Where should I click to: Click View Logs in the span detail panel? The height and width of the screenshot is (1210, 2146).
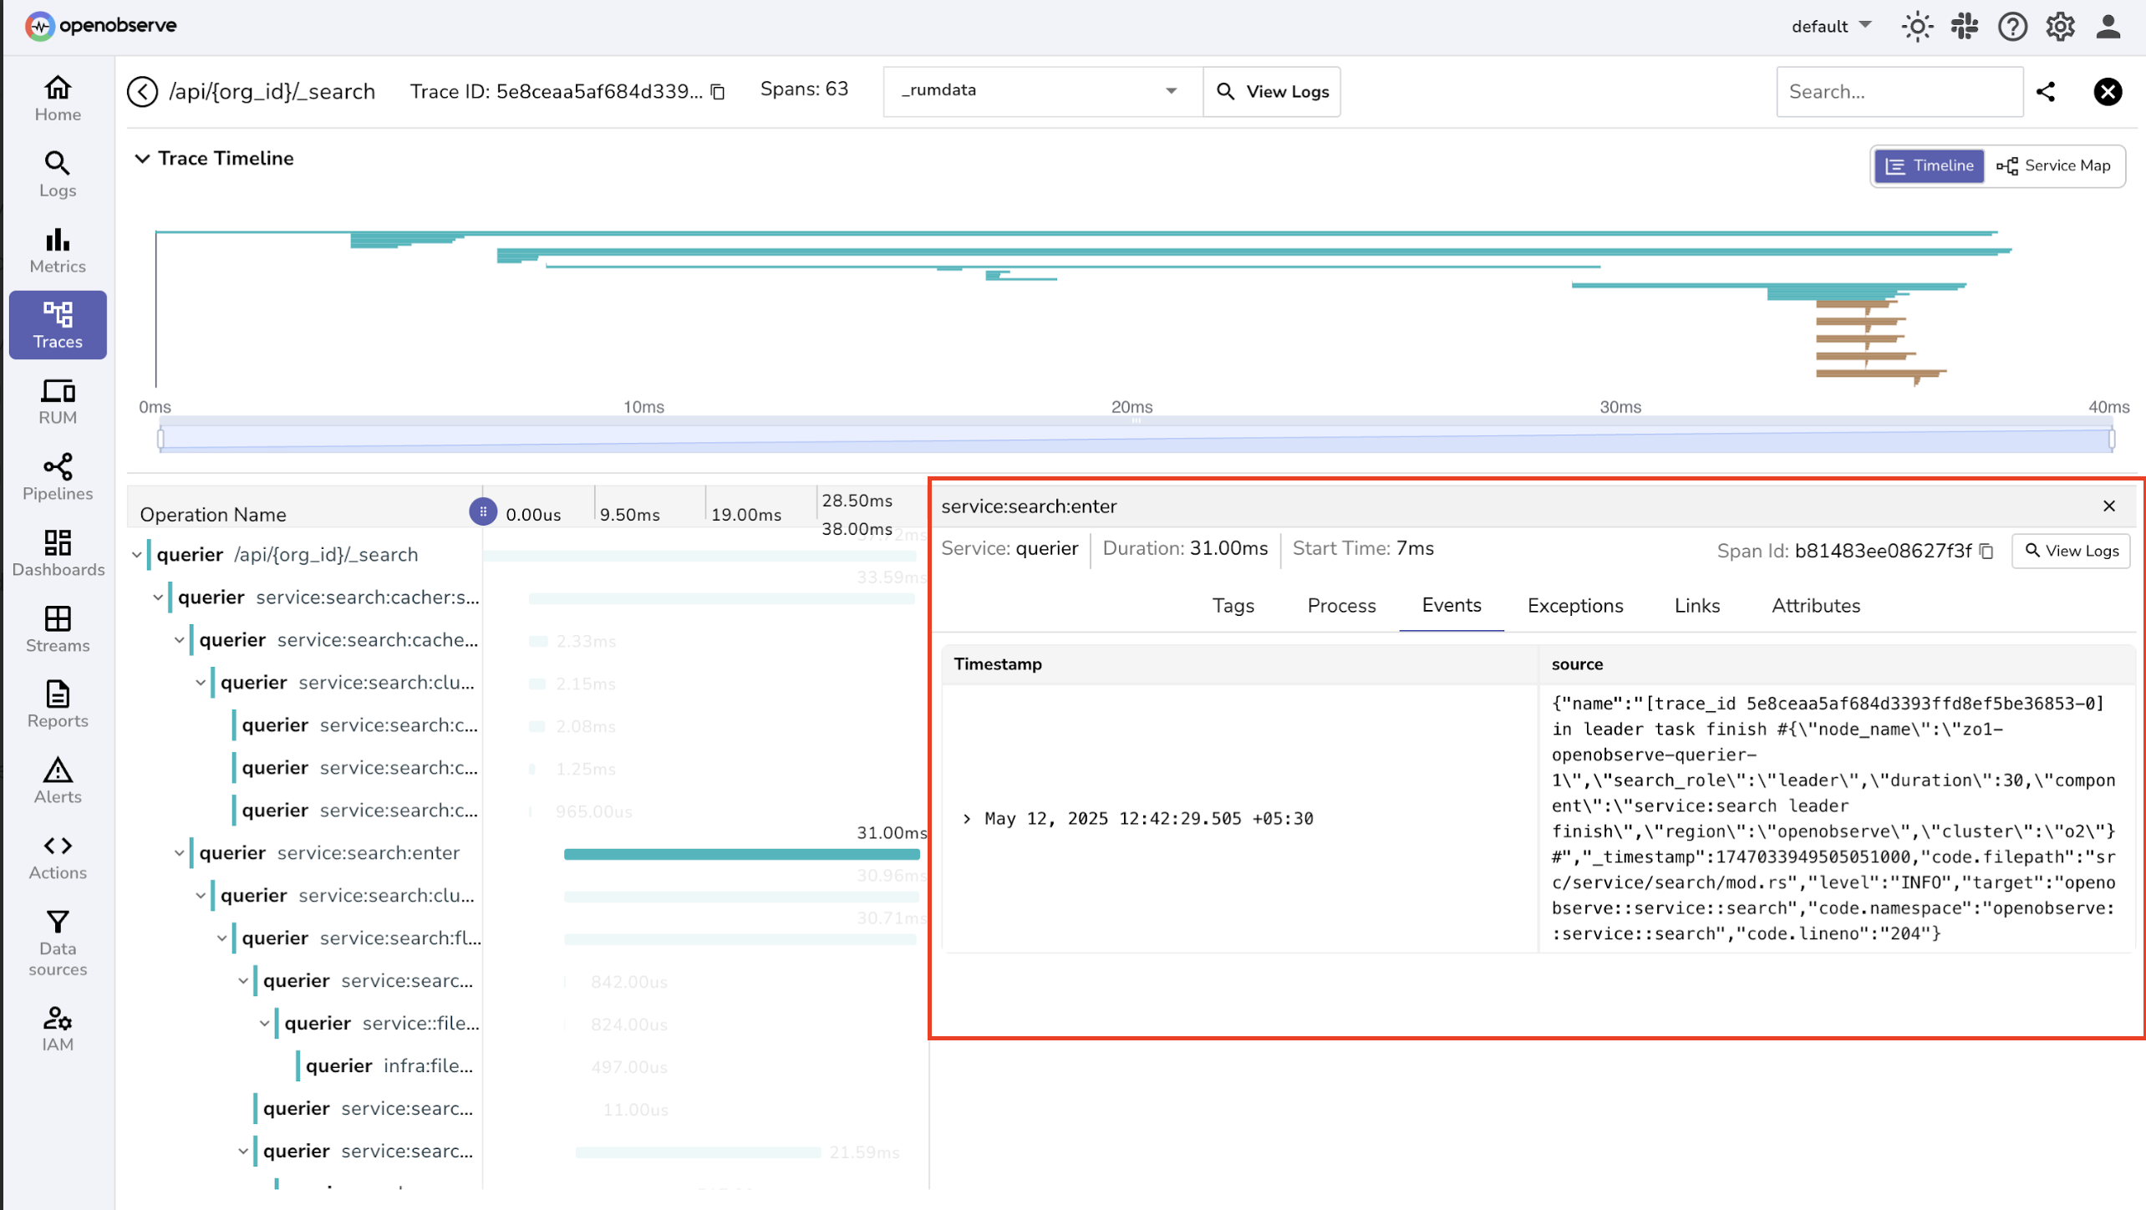(x=2071, y=552)
